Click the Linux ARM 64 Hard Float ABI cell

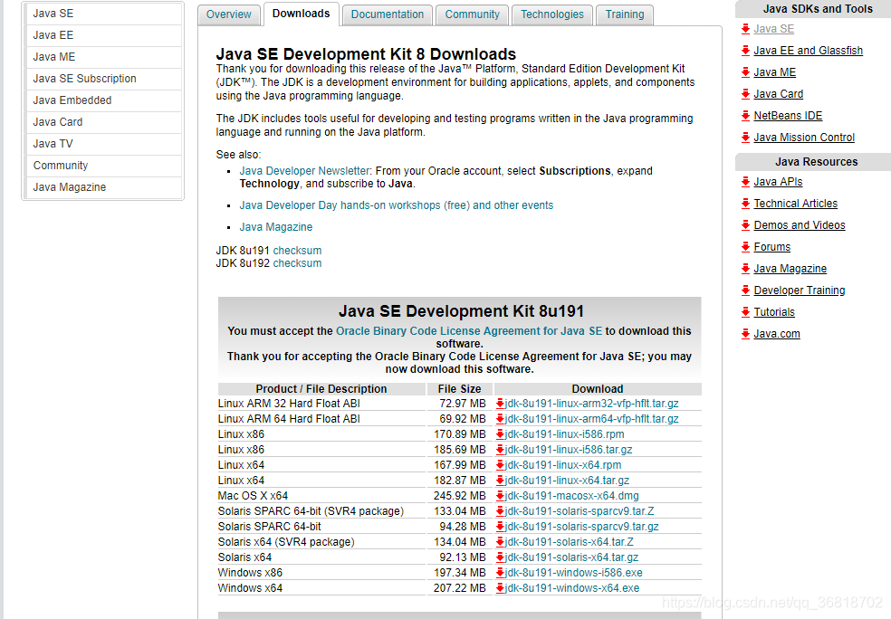click(x=321, y=419)
